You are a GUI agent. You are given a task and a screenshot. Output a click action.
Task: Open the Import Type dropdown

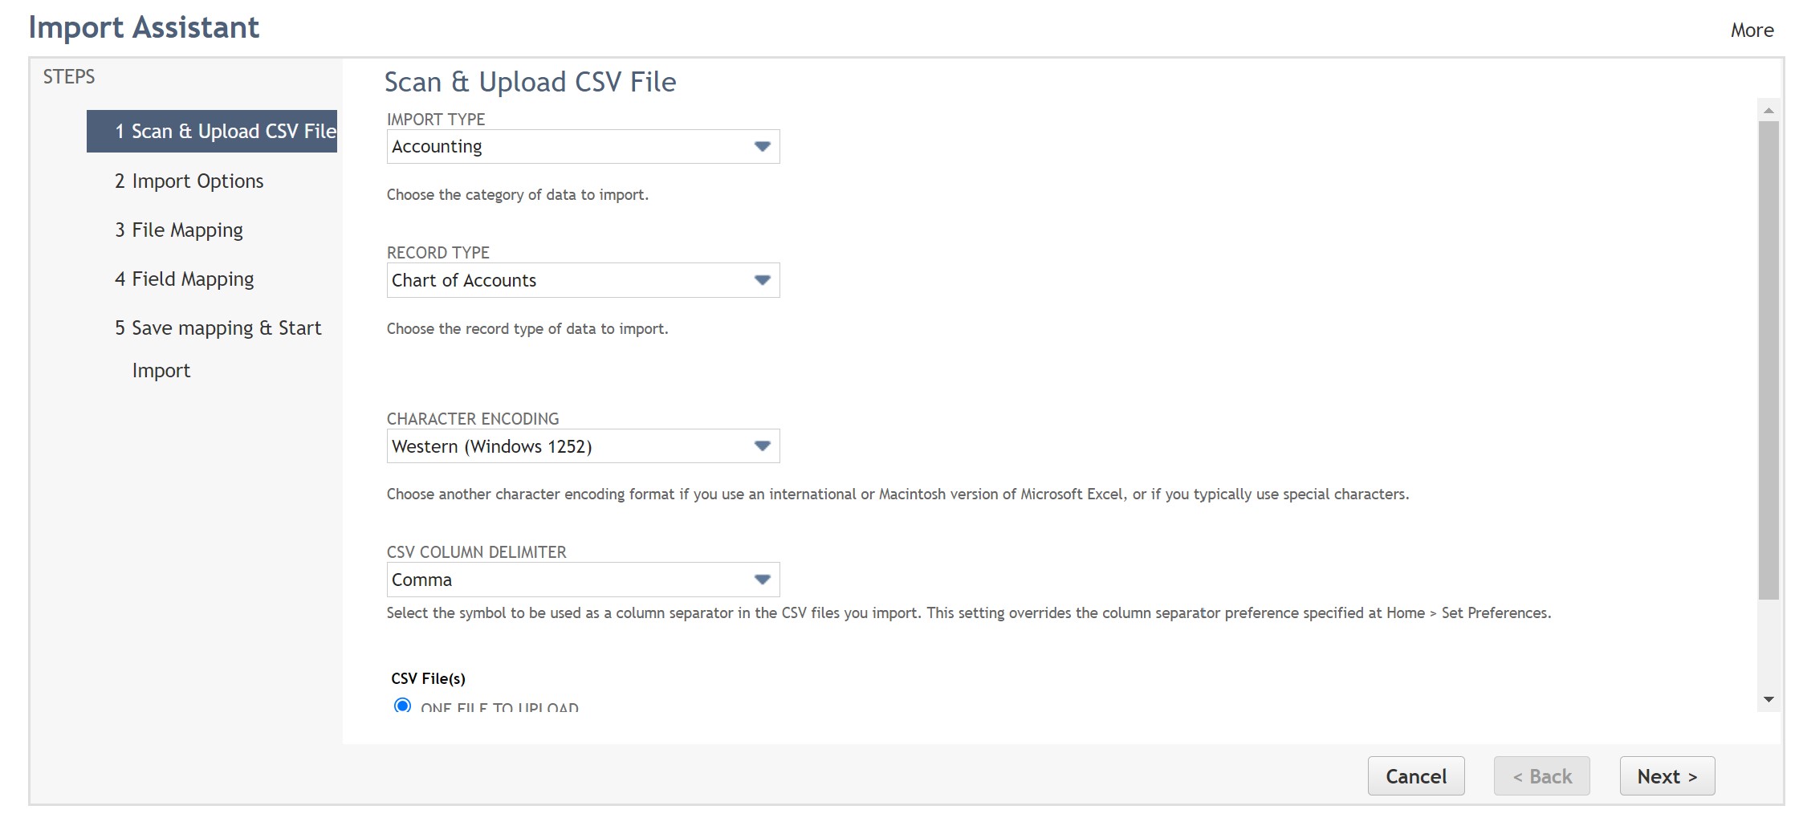[562, 146]
